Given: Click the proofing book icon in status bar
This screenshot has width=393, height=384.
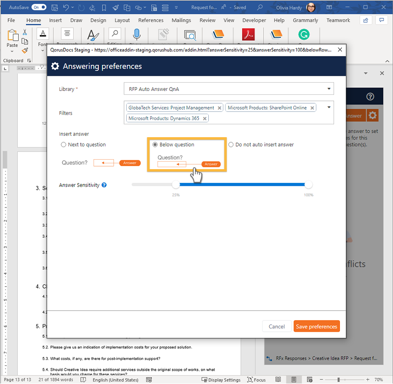Looking at the screenshot, I should click(x=83, y=380).
